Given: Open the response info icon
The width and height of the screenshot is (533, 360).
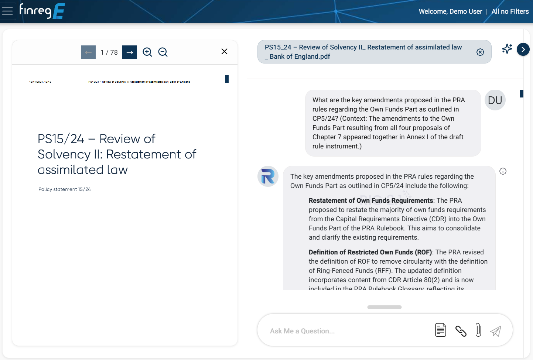Looking at the screenshot, I should click(503, 171).
